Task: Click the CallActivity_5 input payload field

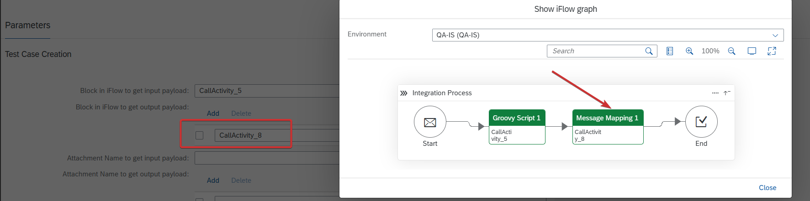Action: [x=267, y=91]
